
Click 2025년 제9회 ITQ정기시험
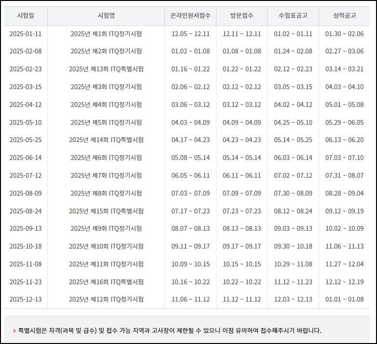pos(106,228)
